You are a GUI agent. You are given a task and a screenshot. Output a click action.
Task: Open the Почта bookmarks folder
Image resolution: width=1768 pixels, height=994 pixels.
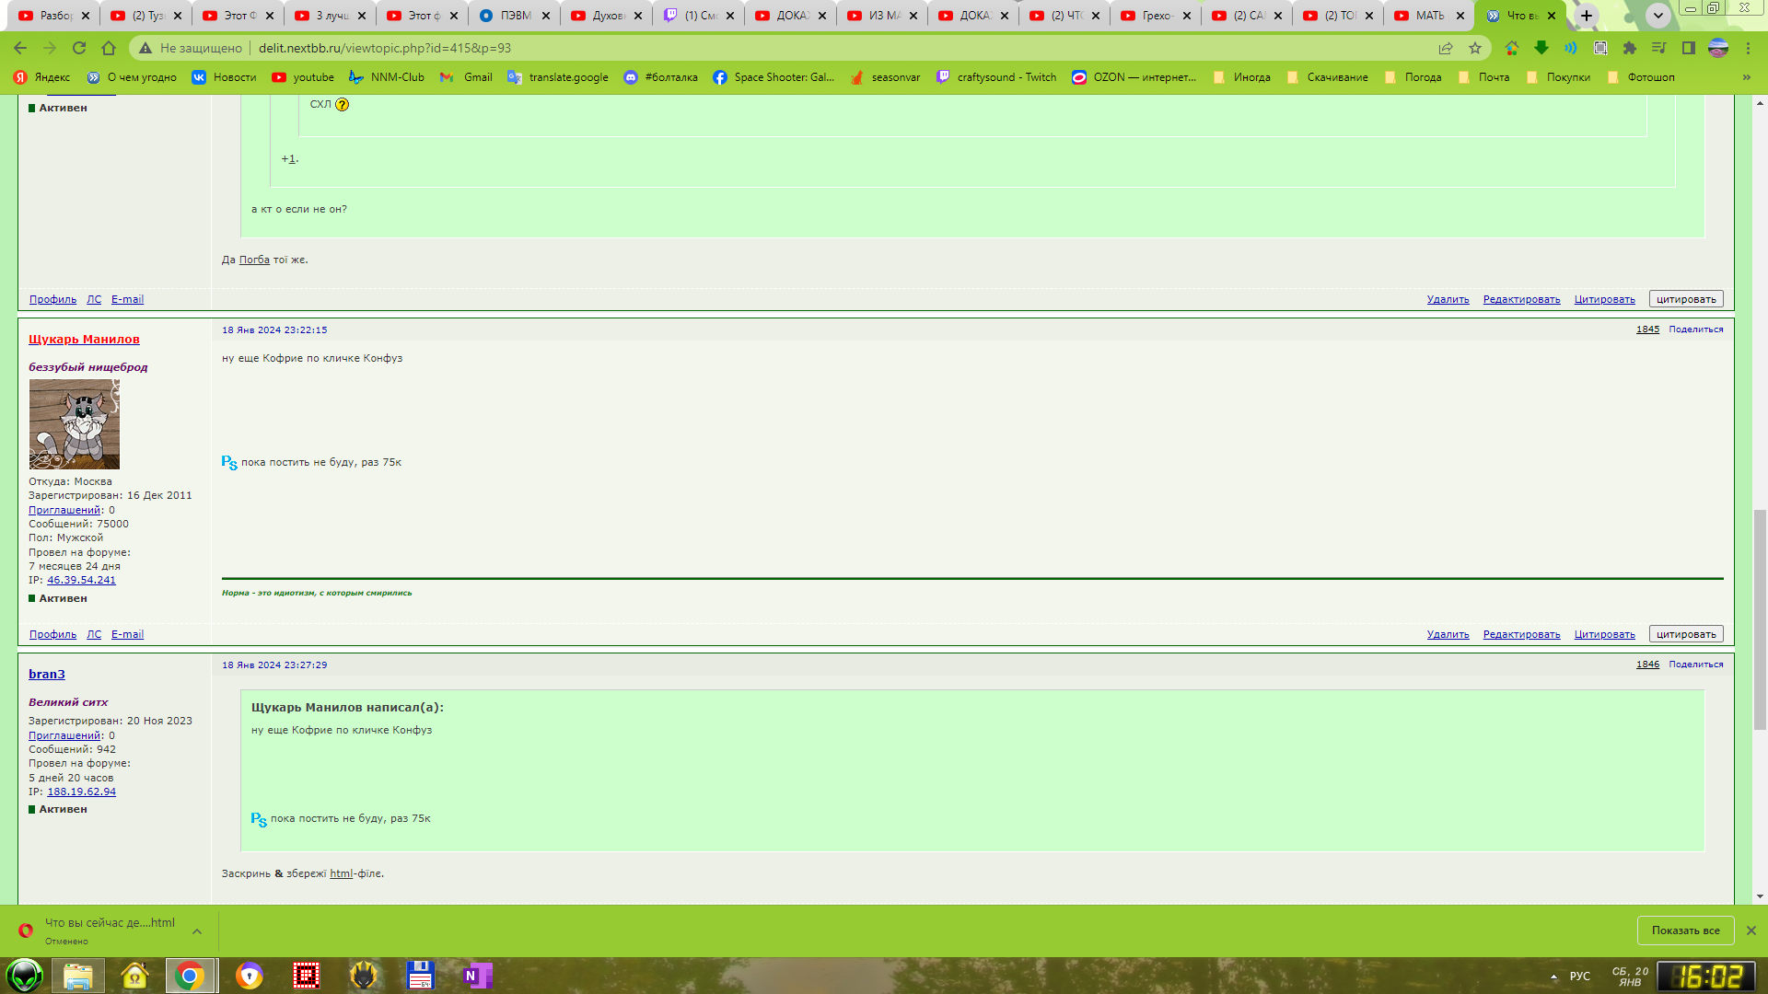1484,77
